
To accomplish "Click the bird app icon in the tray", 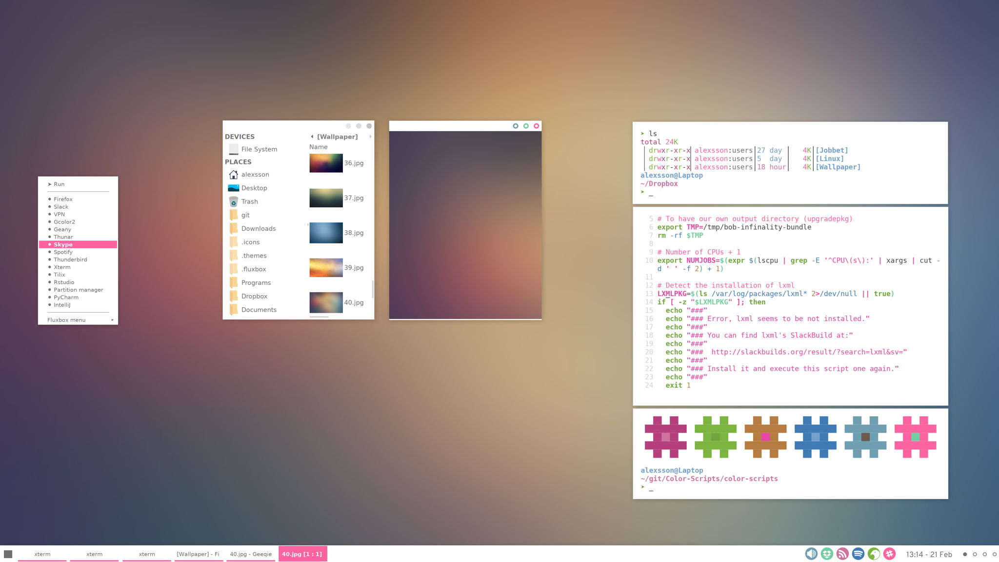I will (874, 554).
